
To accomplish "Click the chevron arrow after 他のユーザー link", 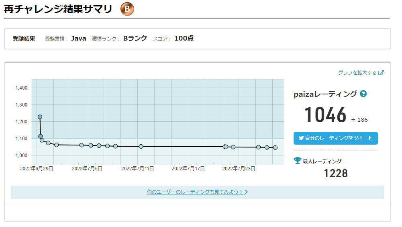I will click(247, 192).
